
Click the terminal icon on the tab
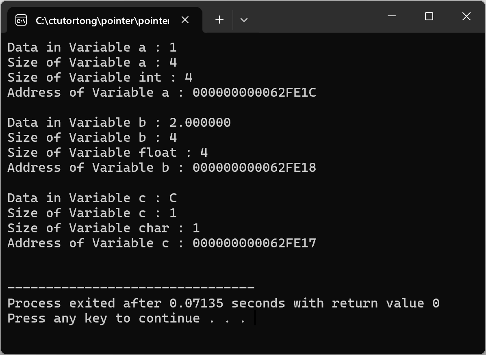(x=21, y=20)
